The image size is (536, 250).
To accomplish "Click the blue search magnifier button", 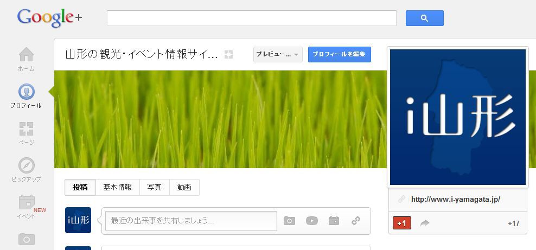I will (425, 18).
